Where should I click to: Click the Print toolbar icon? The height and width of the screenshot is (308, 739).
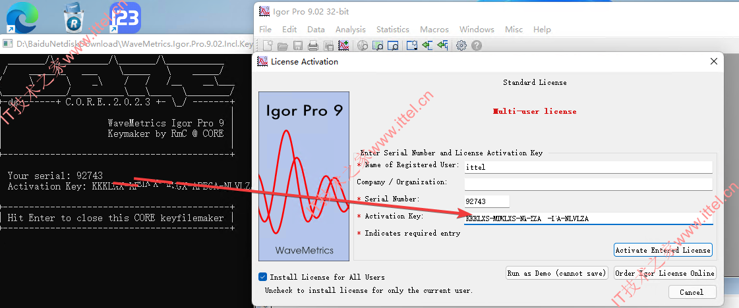(313, 45)
